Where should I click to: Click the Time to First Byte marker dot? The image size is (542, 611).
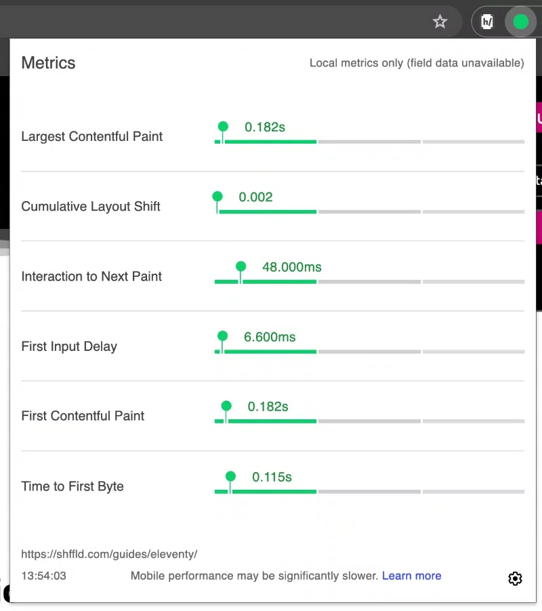230,476
